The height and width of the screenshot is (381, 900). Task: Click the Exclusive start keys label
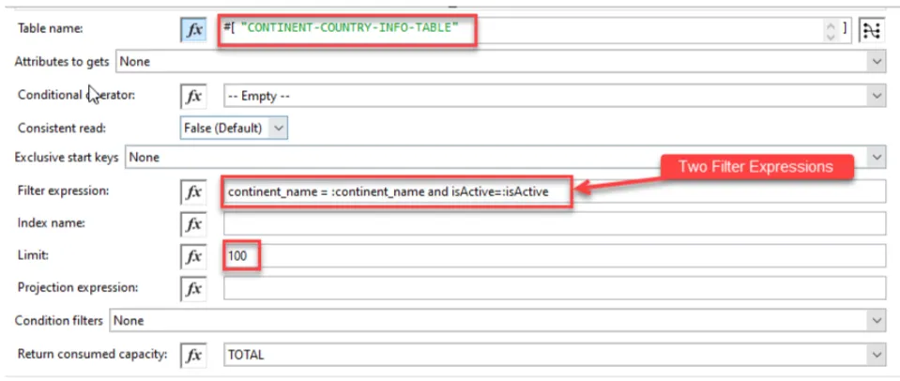point(66,158)
